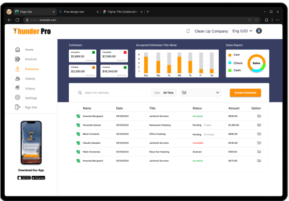Expand the filter dropdown next to Date
The width and height of the screenshot is (289, 201).
point(201,92)
